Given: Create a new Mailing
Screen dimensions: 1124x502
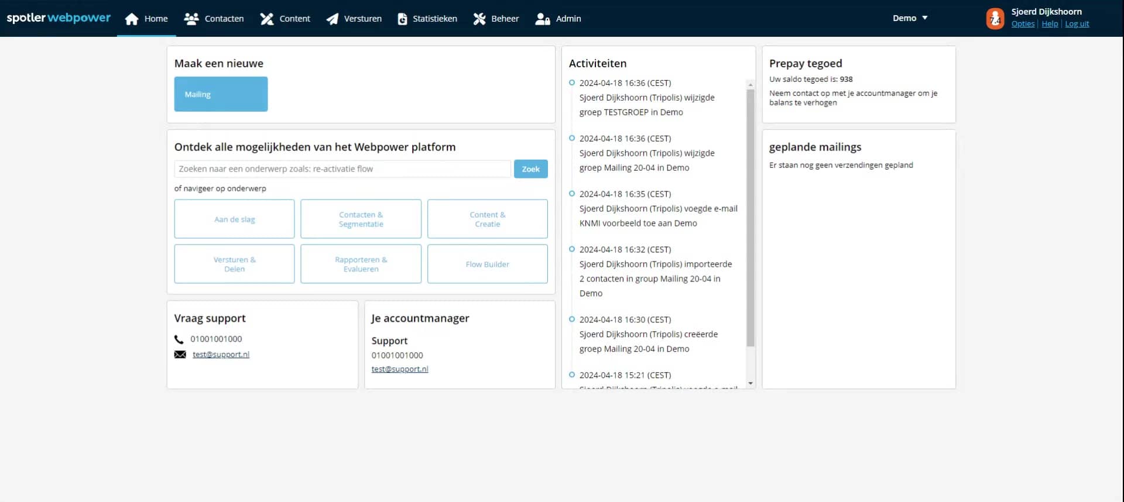Looking at the screenshot, I should click(x=221, y=94).
